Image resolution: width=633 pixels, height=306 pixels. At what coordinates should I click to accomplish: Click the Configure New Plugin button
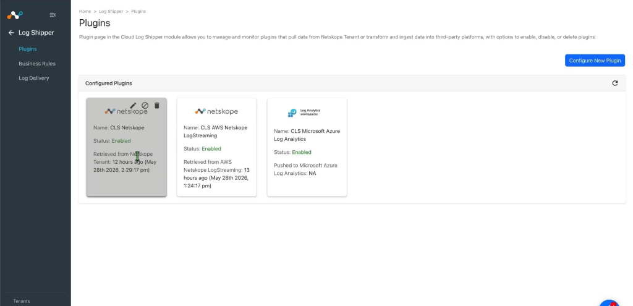pos(595,61)
